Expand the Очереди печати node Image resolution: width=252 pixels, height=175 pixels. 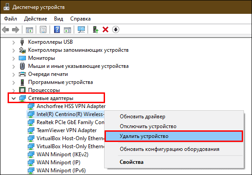click(14, 75)
